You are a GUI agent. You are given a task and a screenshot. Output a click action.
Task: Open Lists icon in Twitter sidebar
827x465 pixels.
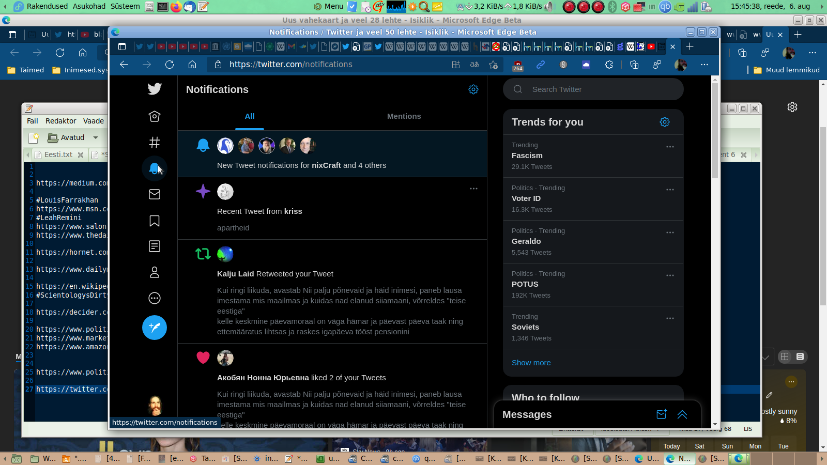point(155,246)
